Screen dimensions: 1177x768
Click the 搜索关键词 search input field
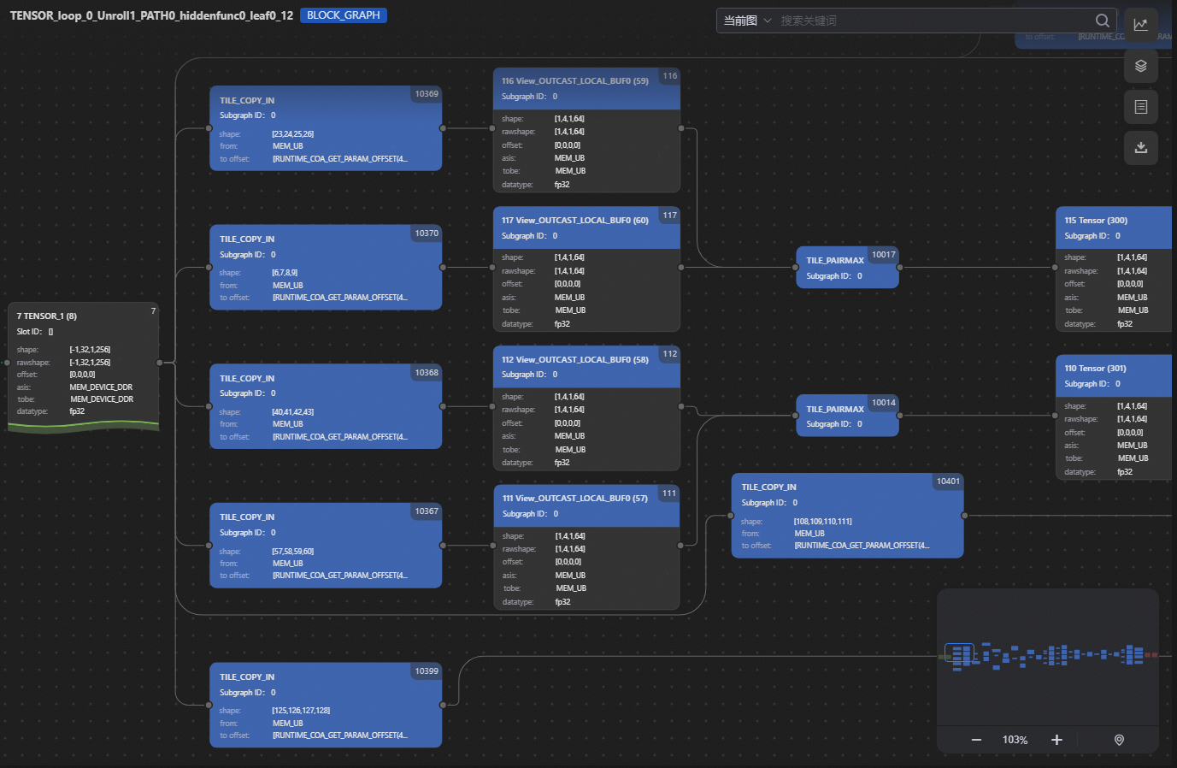pyautogui.click(x=932, y=21)
